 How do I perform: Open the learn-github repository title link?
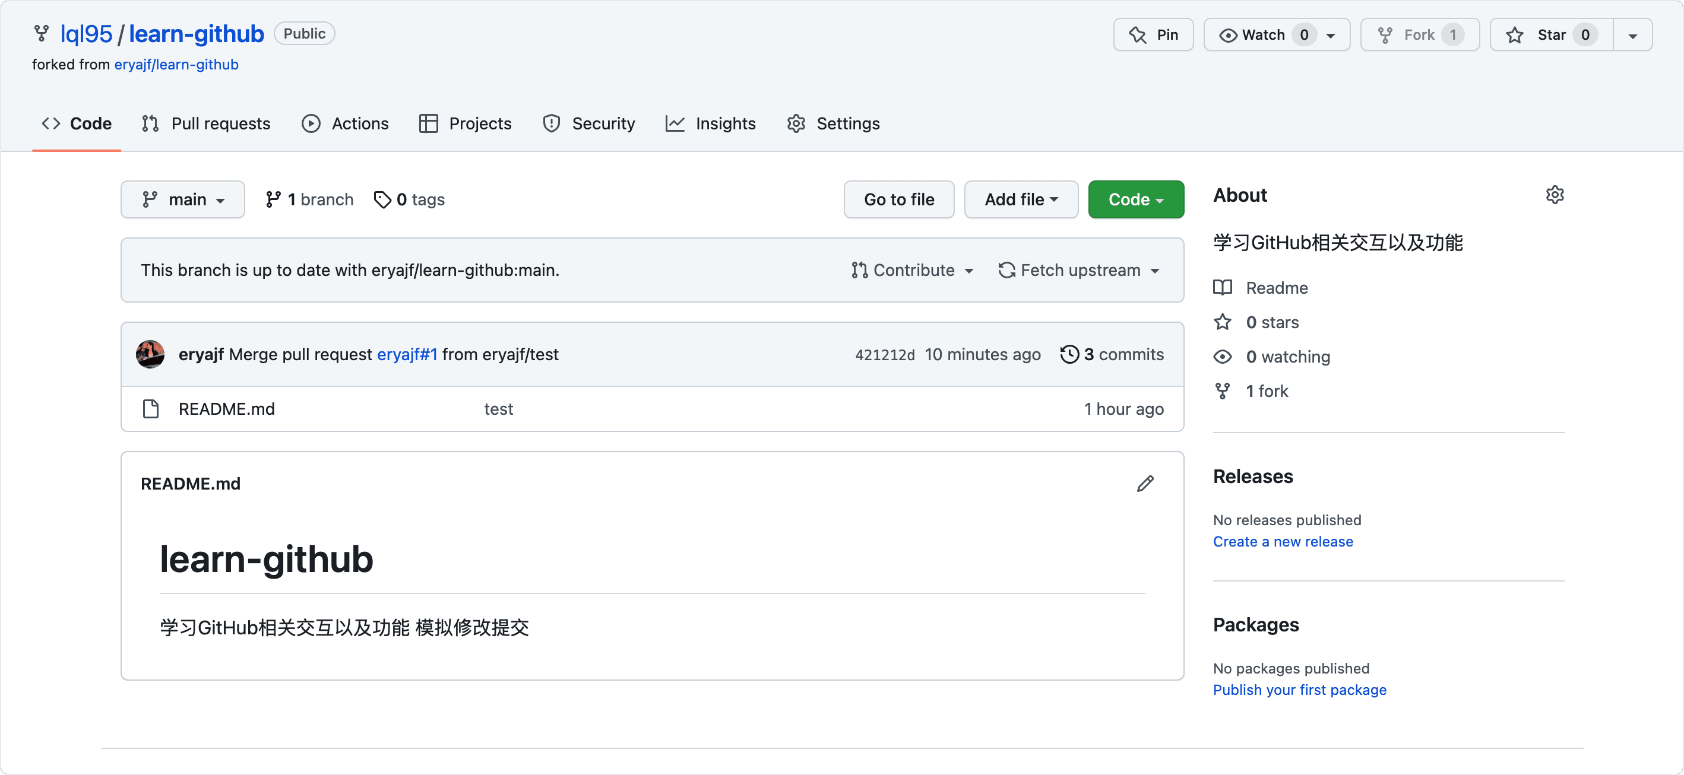(196, 33)
